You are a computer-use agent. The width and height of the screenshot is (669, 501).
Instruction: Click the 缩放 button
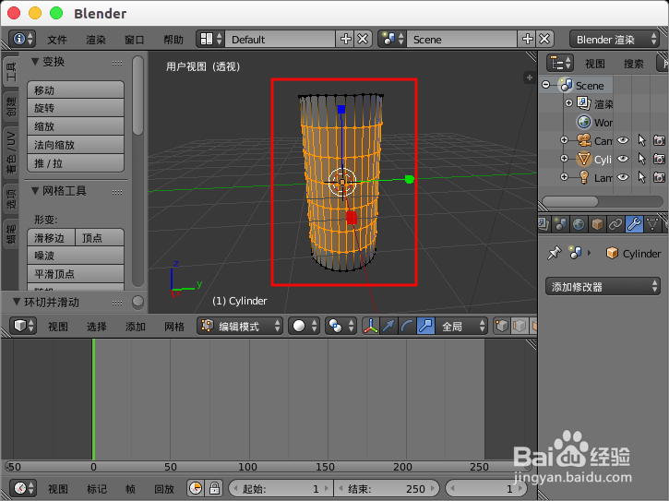point(76,126)
